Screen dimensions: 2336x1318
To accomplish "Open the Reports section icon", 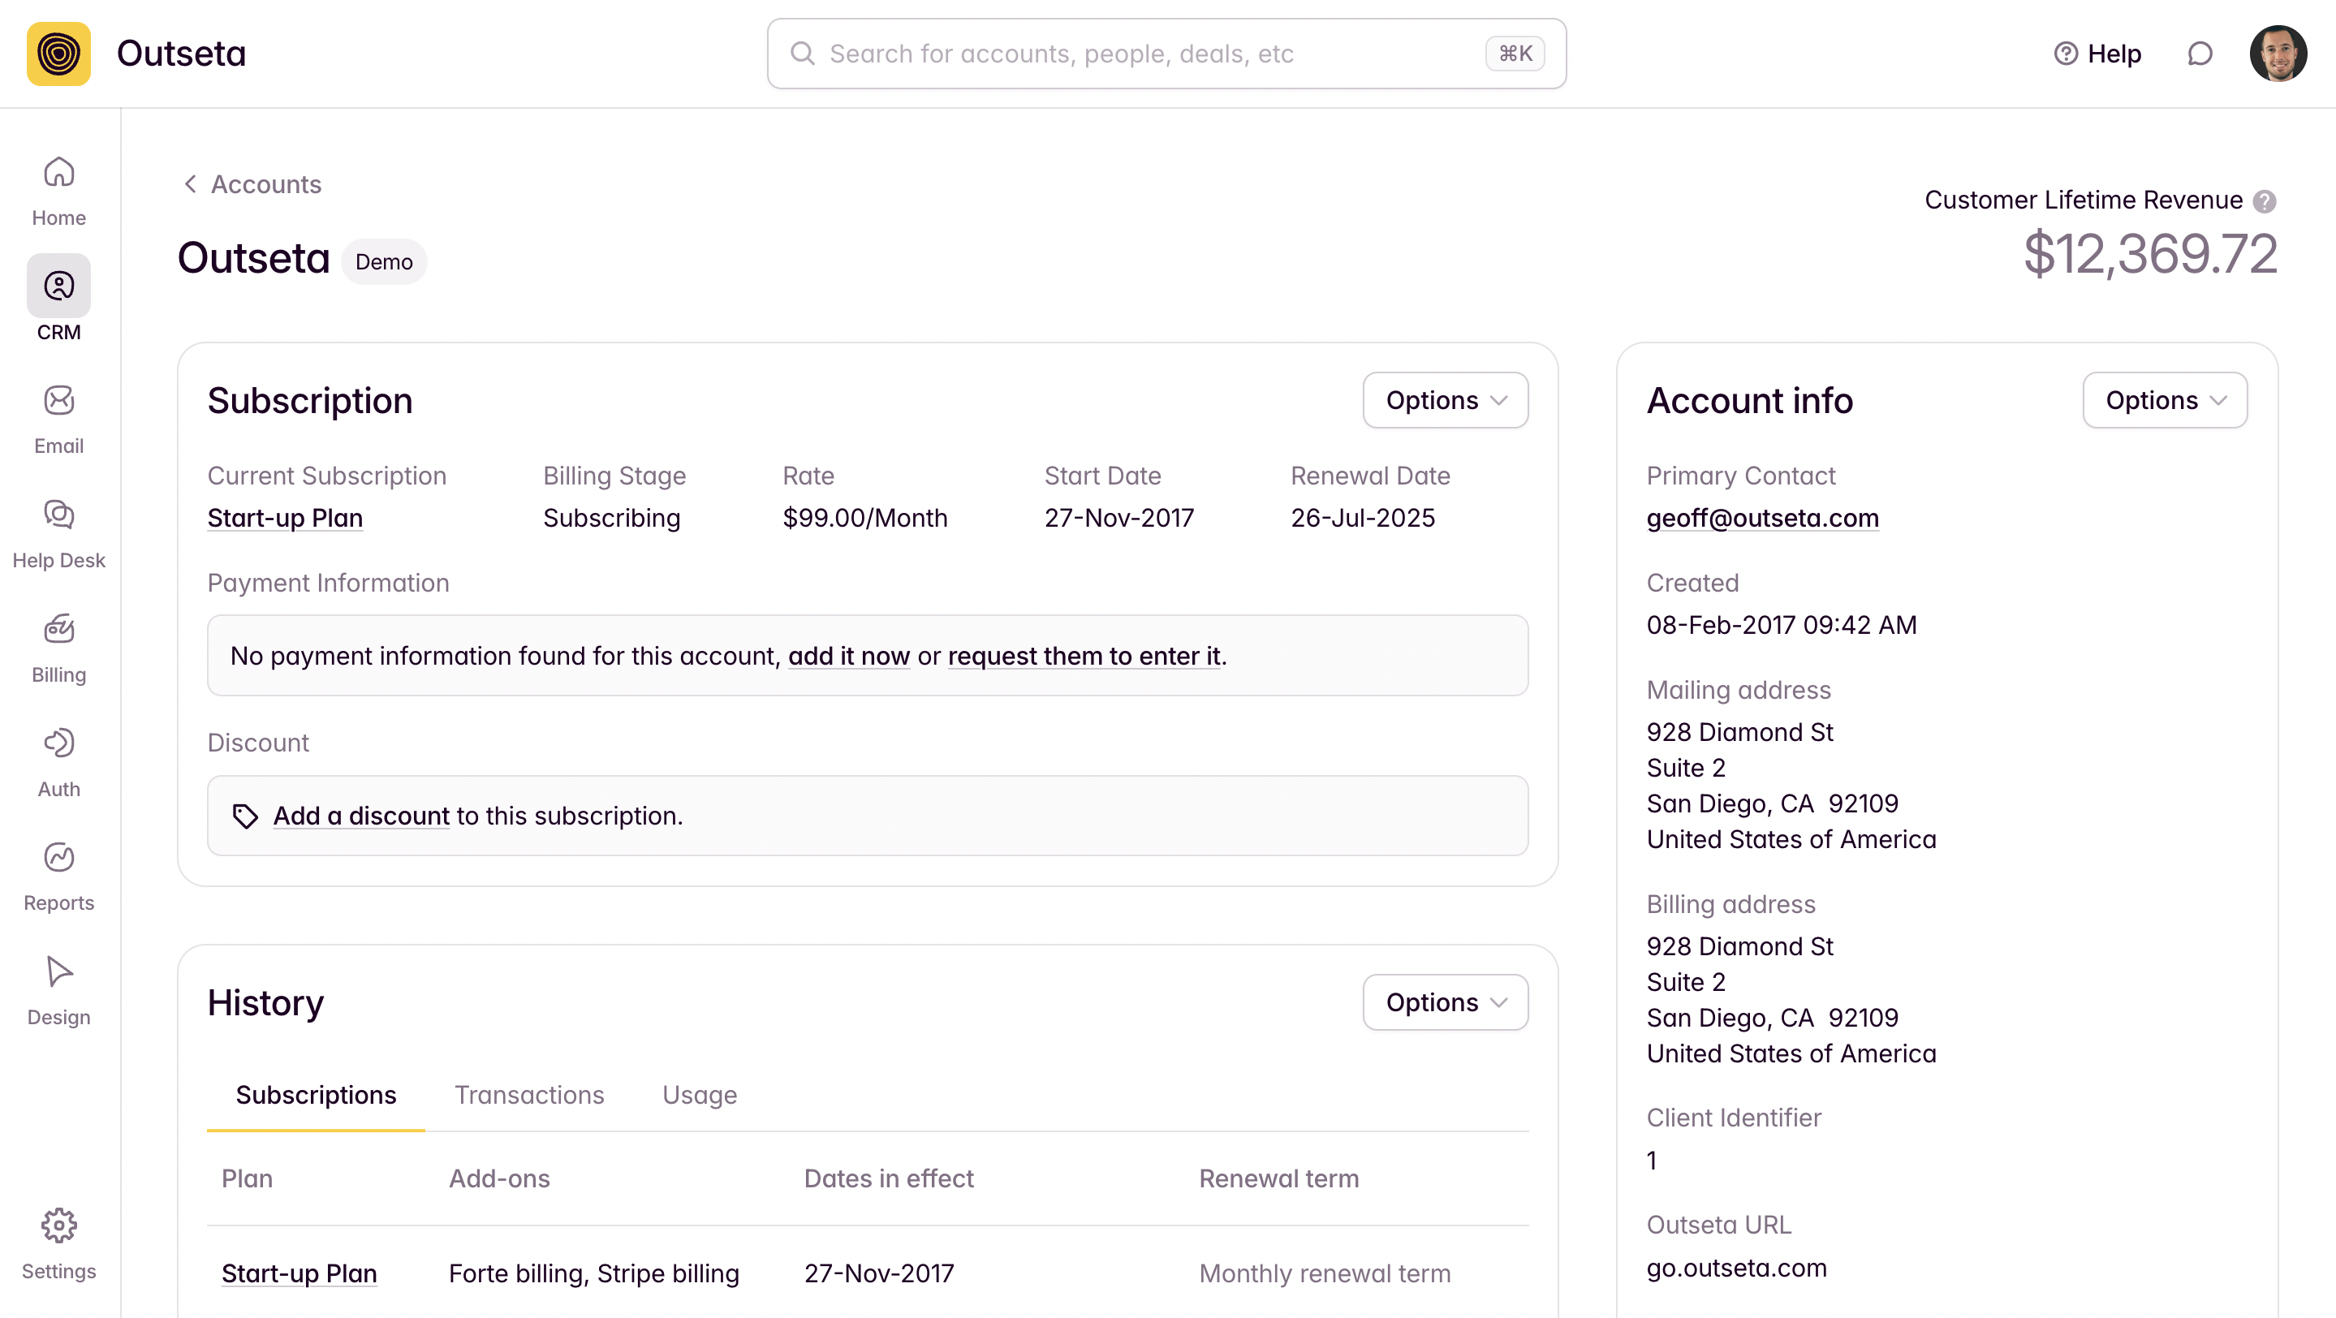I will [x=59, y=858].
